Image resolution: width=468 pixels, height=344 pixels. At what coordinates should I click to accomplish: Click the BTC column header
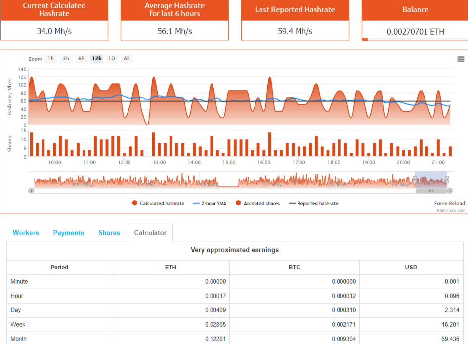(x=294, y=267)
